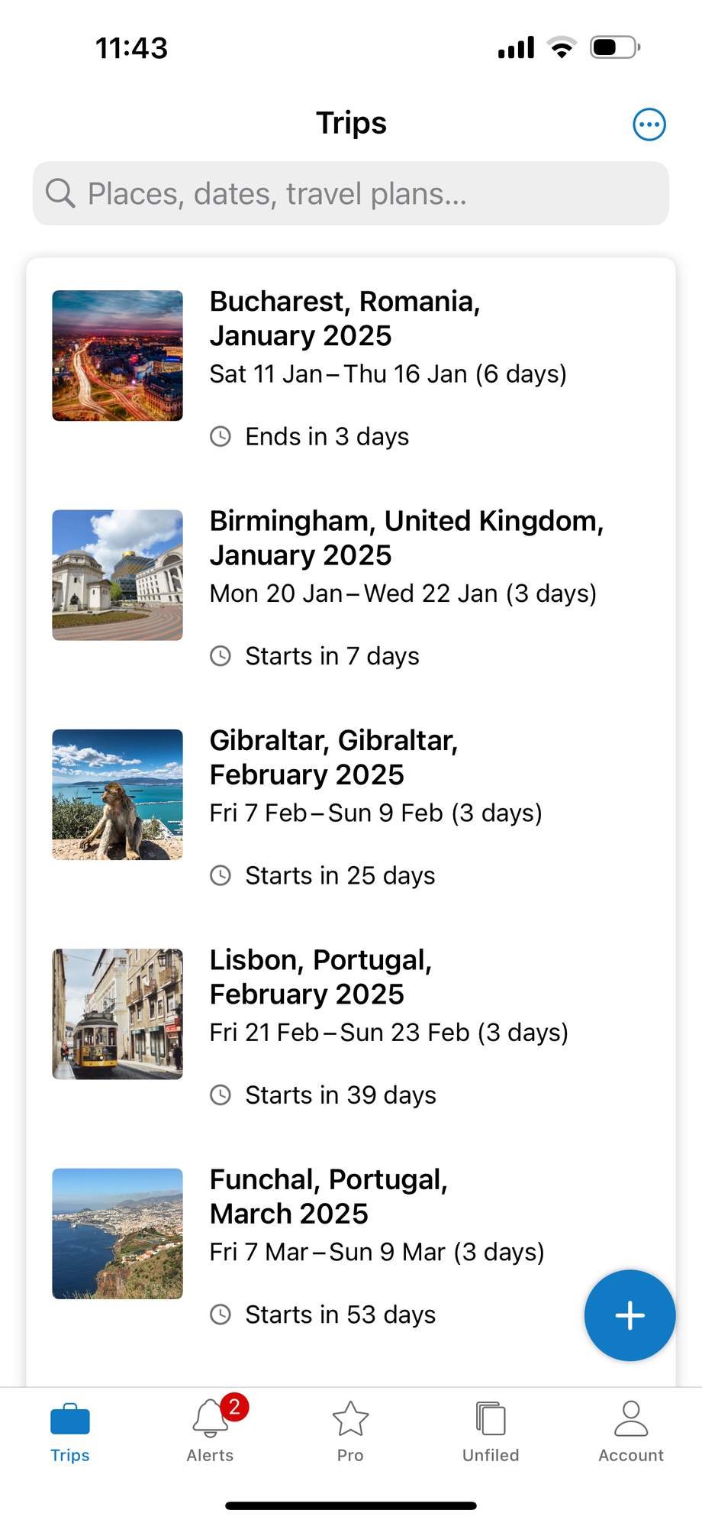This screenshot has width=702, height=1523.
Task: Click the search magnifying glass icon
Action: point(60,193)
